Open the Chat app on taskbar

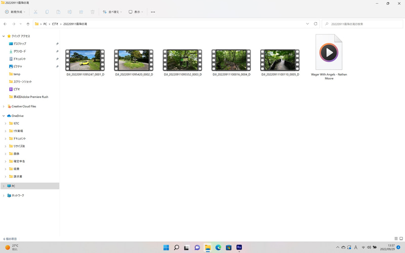pyautogui.click(x=197, y=247)
